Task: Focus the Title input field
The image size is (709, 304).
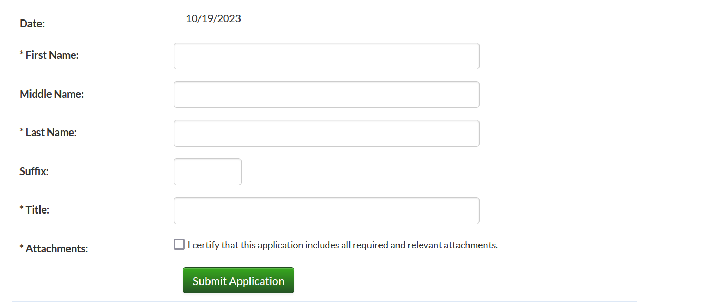Action: point(326,210)
